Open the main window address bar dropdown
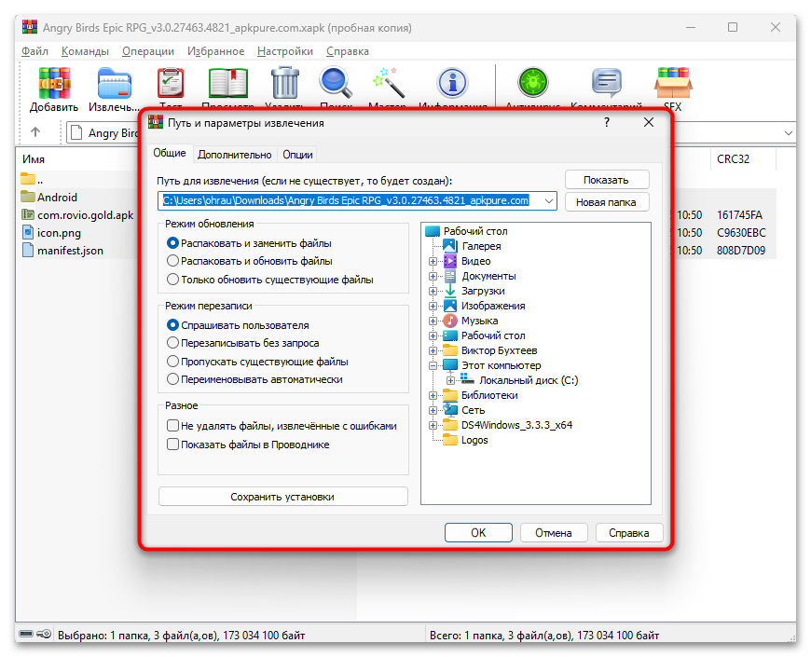The image size is (811, 657). pyautogui.click(x=788, y=133)
